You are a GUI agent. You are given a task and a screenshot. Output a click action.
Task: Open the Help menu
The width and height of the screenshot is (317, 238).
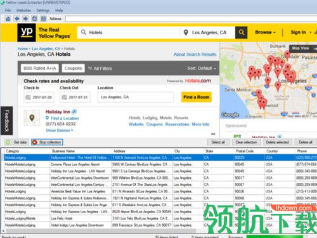(59, 10)
